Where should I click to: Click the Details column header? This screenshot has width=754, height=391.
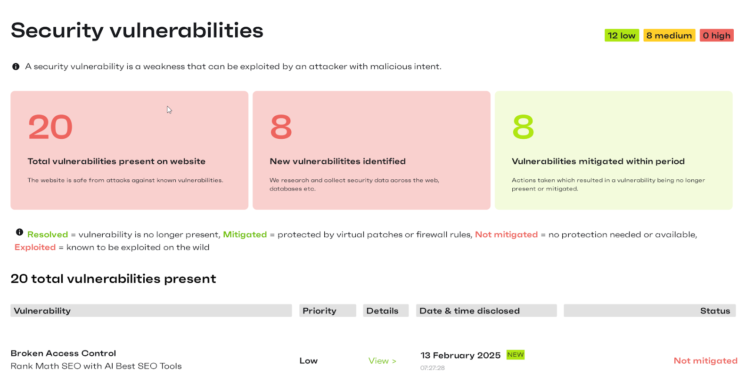(382, 311)
